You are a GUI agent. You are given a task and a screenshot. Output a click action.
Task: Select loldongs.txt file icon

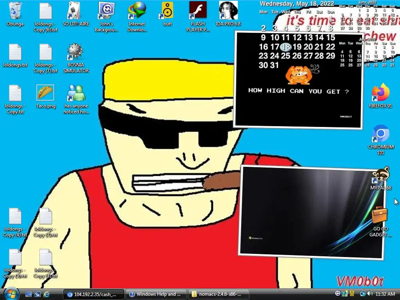coord(15,55)
